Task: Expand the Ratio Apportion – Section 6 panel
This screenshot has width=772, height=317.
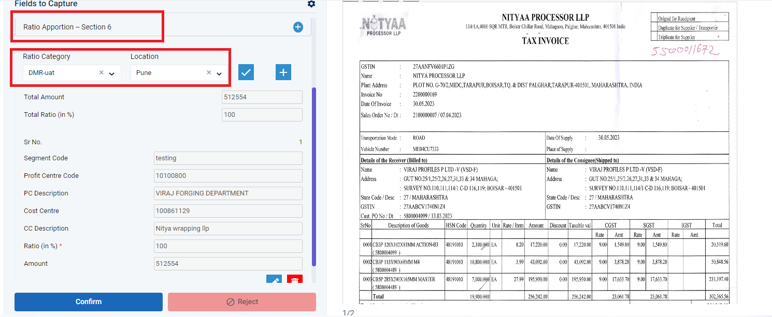Action: click(x=163, y=27)
